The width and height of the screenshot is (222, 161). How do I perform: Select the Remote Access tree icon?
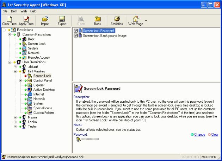[x=24, y=58]
